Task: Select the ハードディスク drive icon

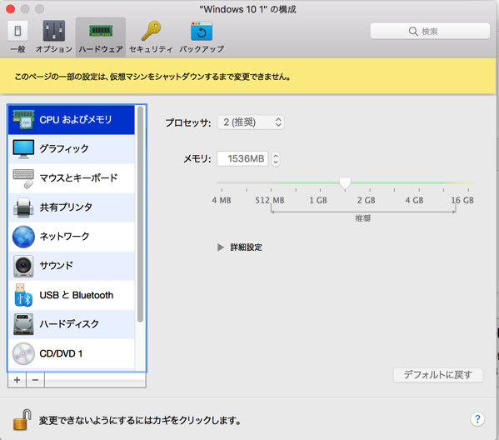Action: pos(23,324)
